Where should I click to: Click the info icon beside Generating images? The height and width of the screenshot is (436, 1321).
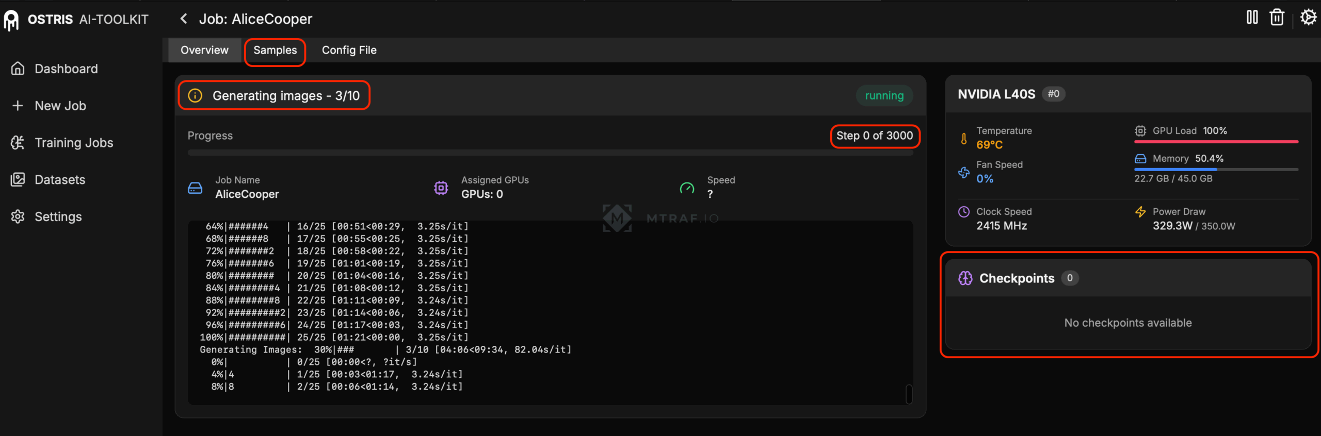[x=195, y=96]
